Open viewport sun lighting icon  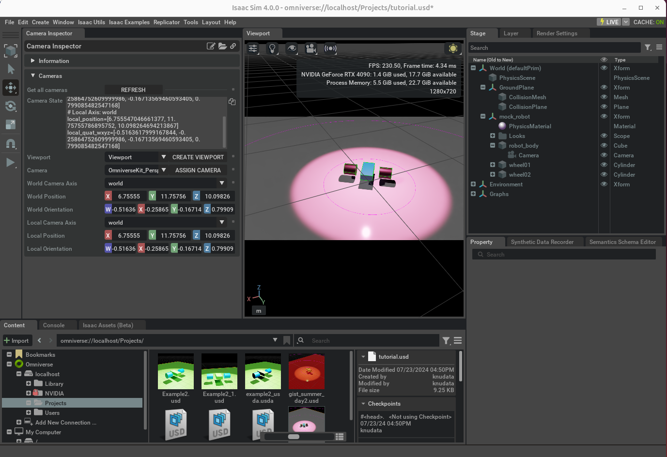[x=453, y=48]
